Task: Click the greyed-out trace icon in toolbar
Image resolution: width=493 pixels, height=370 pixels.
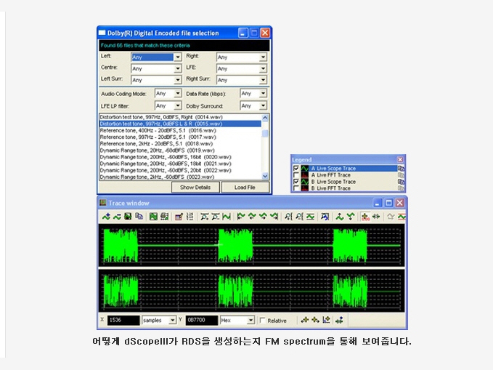Action: click(x=390, y=217)
